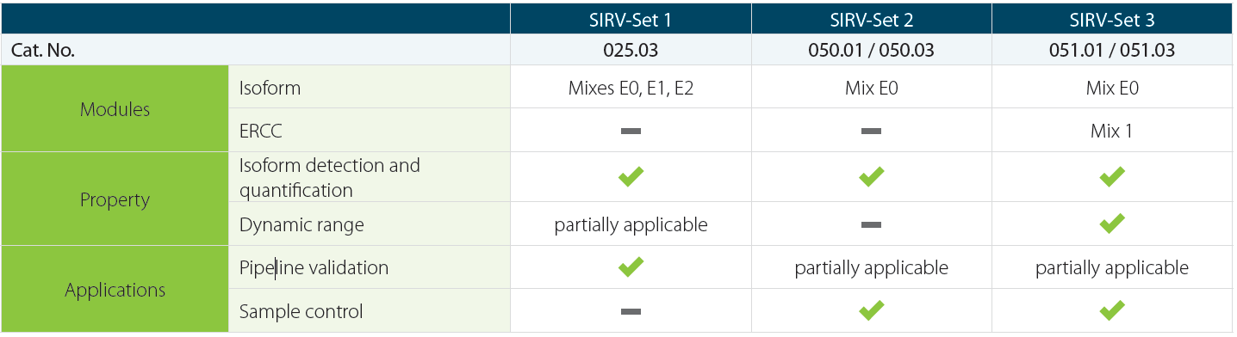Click the dash icon for SIRV-Set 2 dynamic range
This screenshot has height=337, width=1237.
point(872,225)
